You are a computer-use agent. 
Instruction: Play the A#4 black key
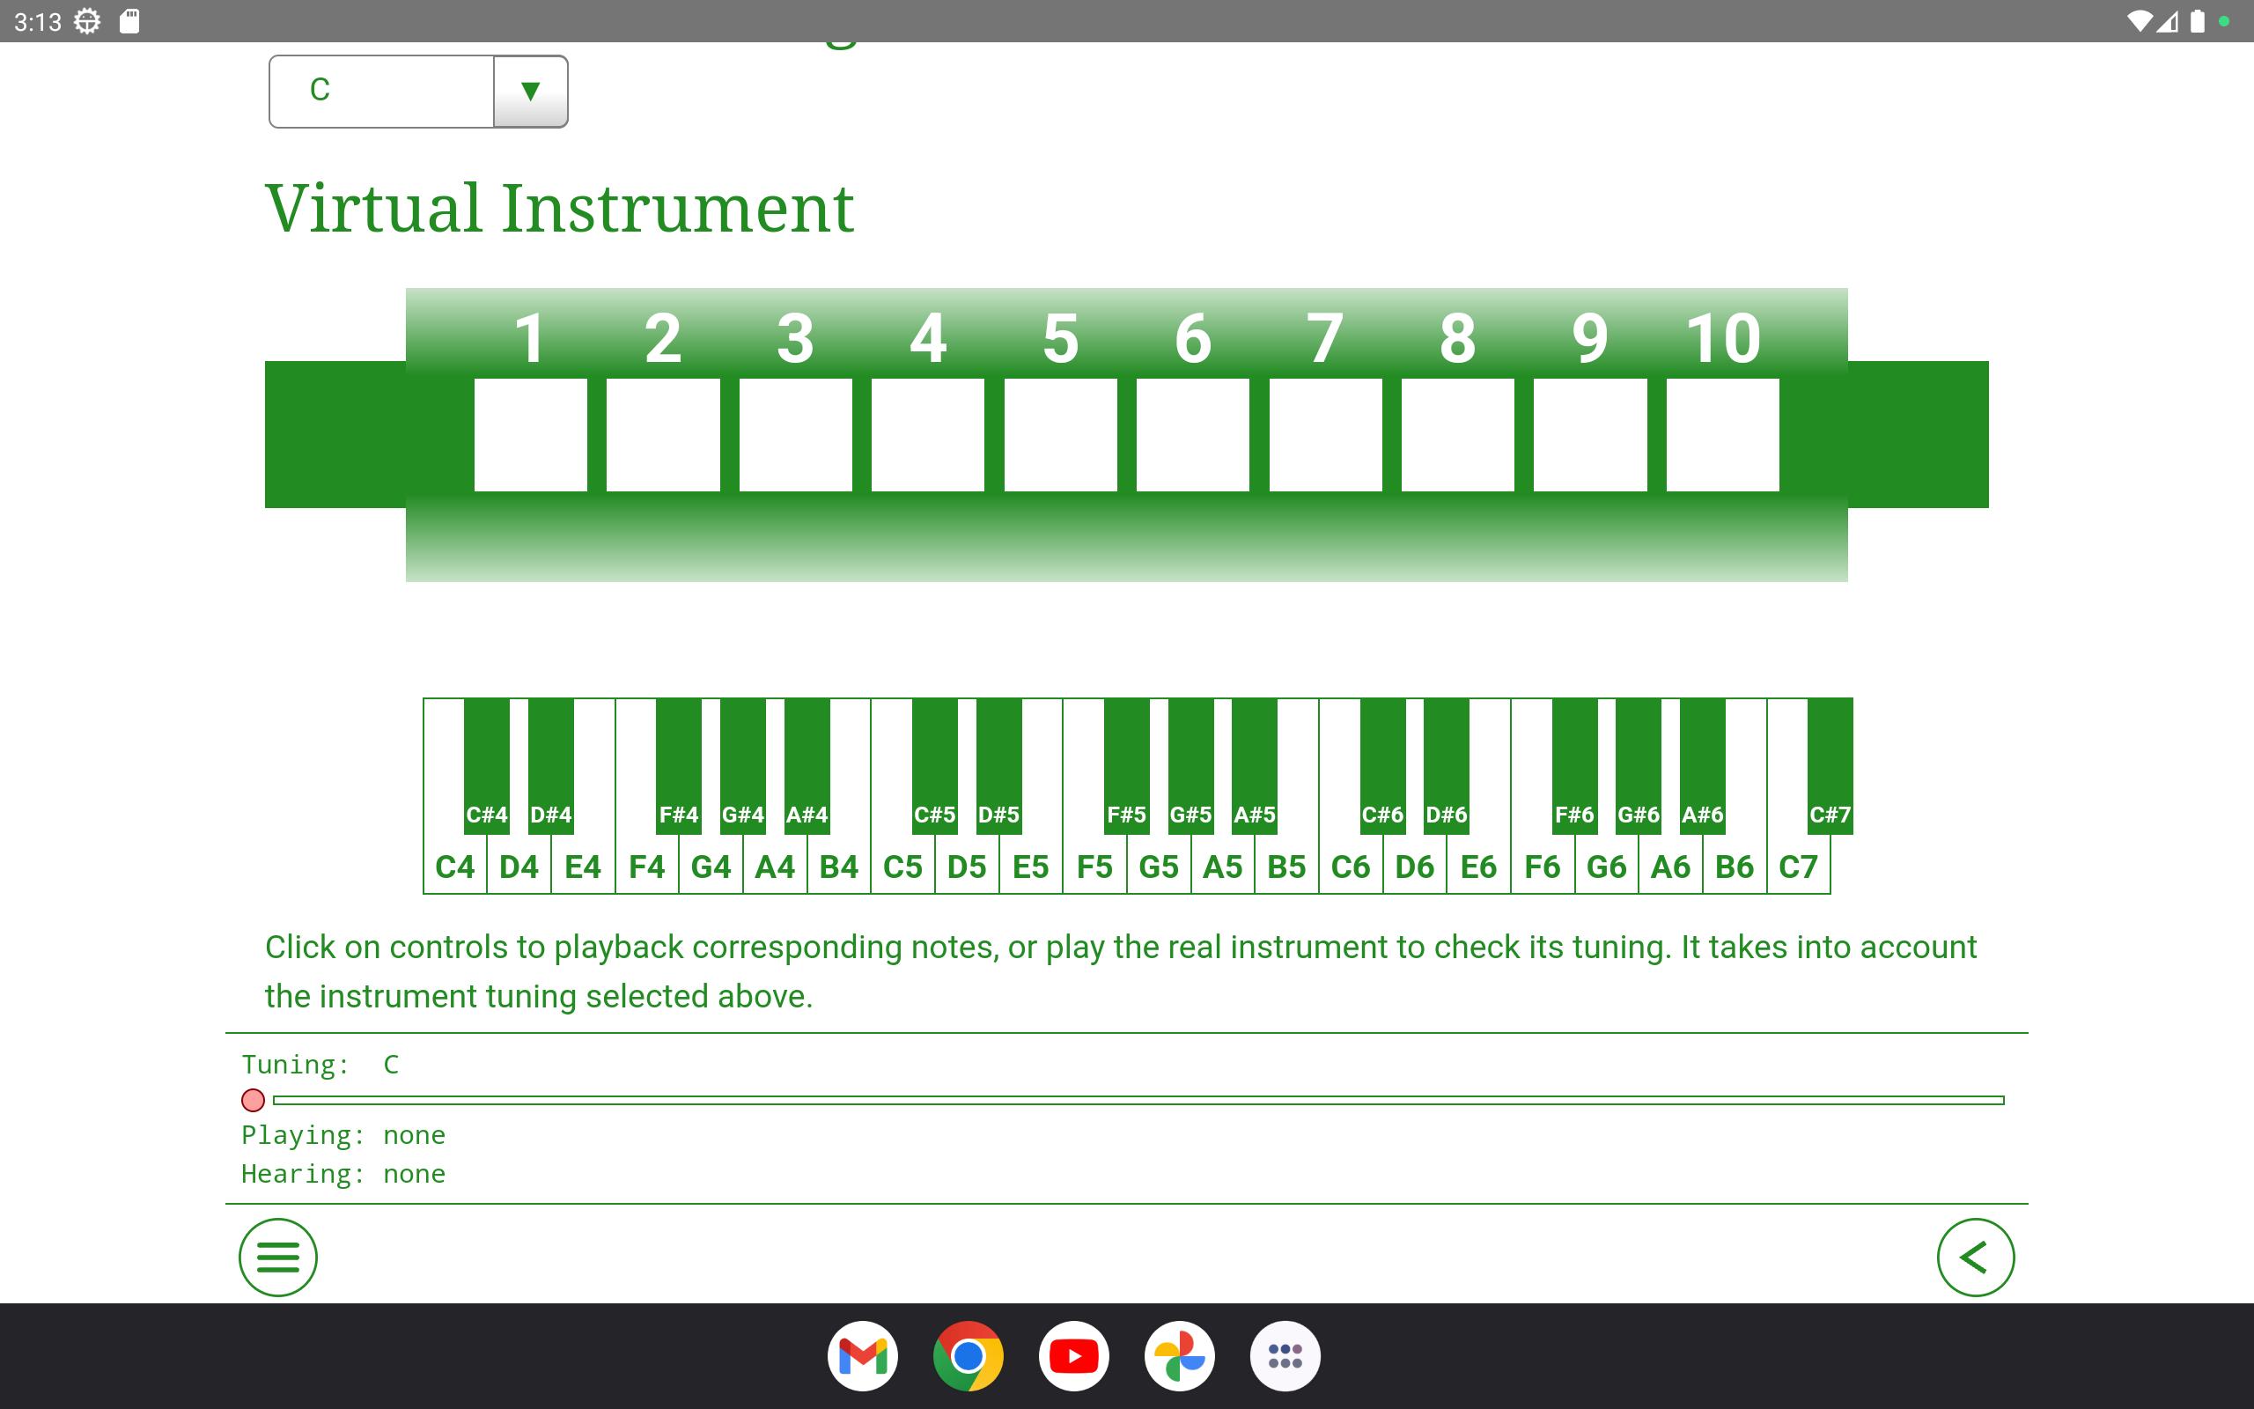click(807, 766)
